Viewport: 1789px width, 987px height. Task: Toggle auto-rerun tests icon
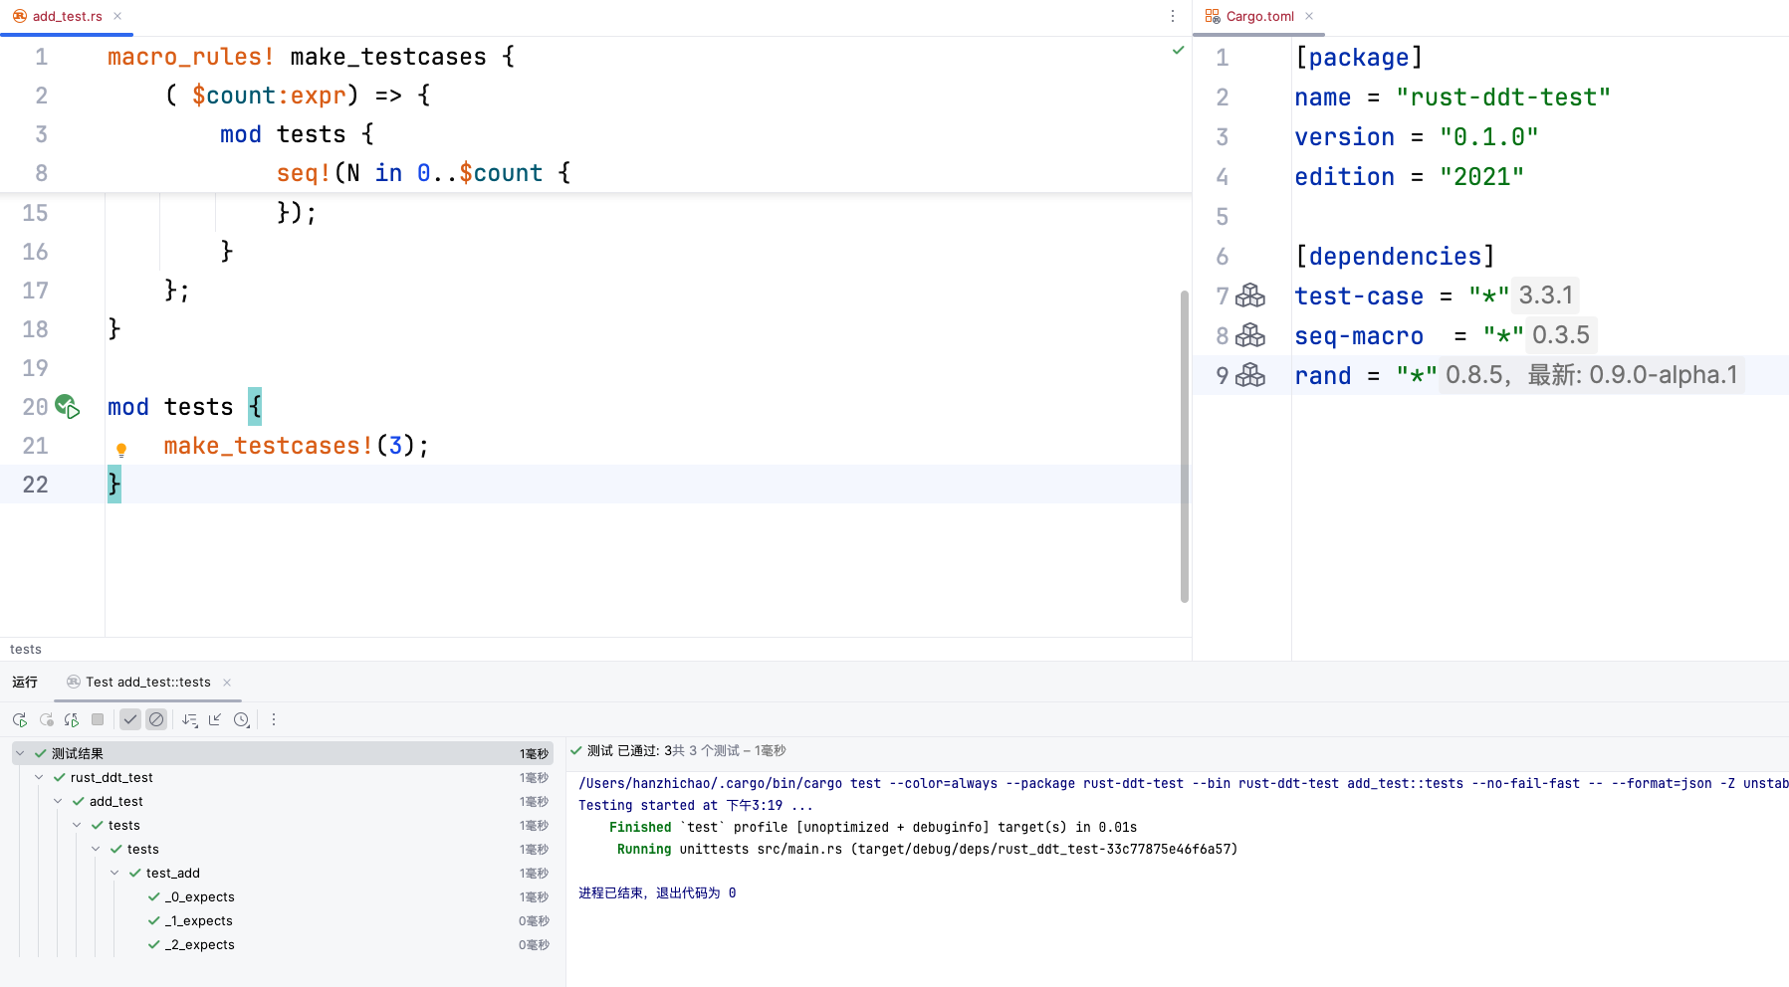pyautogui.click(x=72, y=719)
